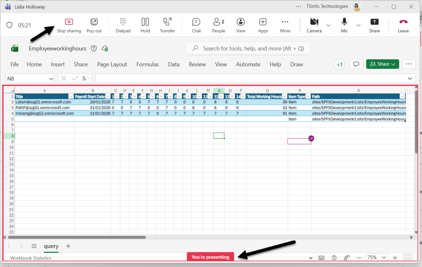The image size is (422, 267).
Task: Open the zoom level 75% dropdown
Action: (x=376, y=257)
